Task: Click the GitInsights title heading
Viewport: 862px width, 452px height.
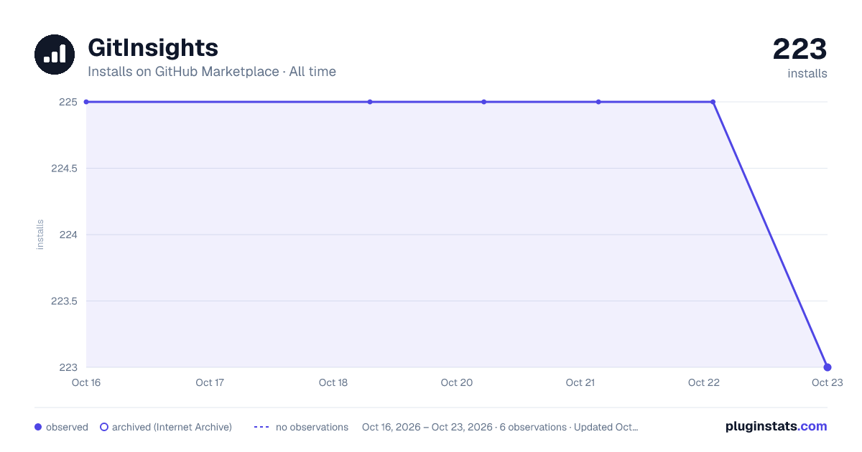Action: [153, 48]
